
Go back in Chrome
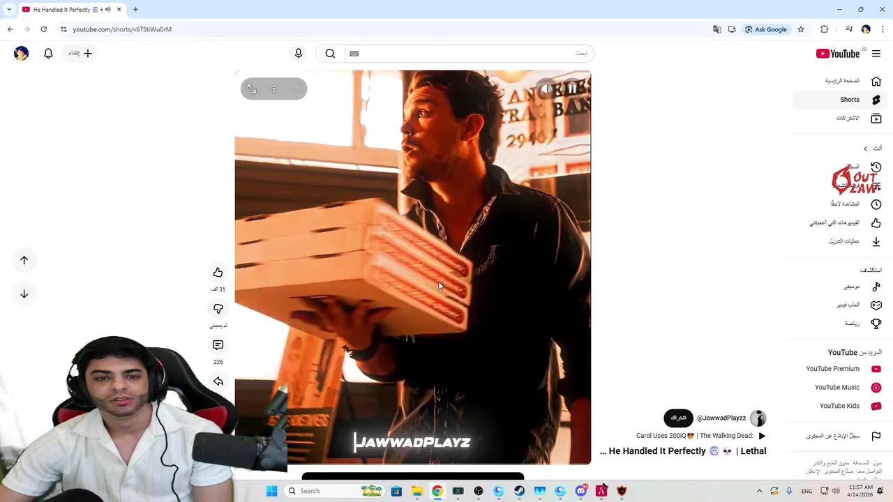tap(10, 29)
